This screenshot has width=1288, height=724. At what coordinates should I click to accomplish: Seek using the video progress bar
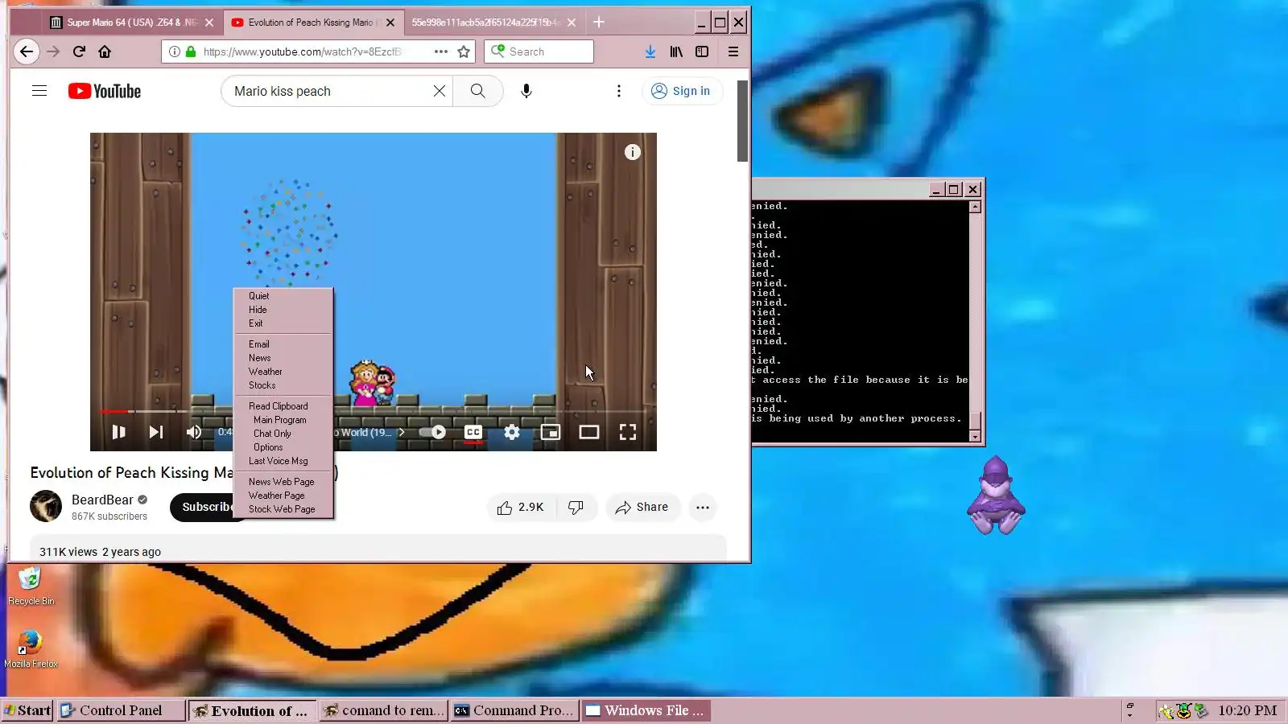373,411
